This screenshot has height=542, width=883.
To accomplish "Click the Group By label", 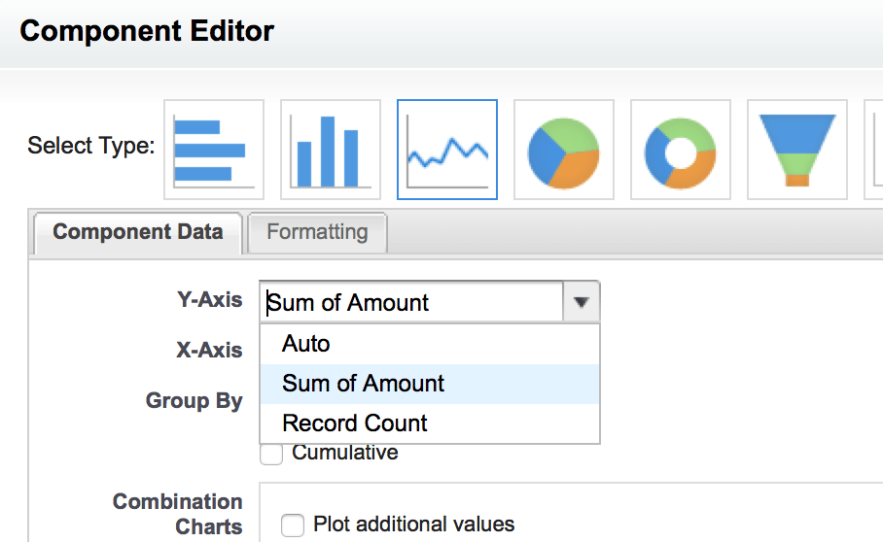I will pos(194,401).
